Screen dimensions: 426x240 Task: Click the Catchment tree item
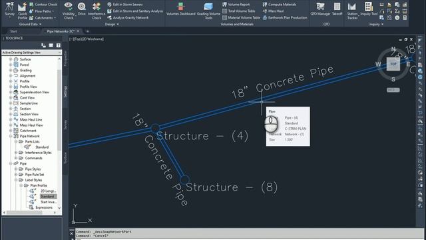[x=28, y=131]
